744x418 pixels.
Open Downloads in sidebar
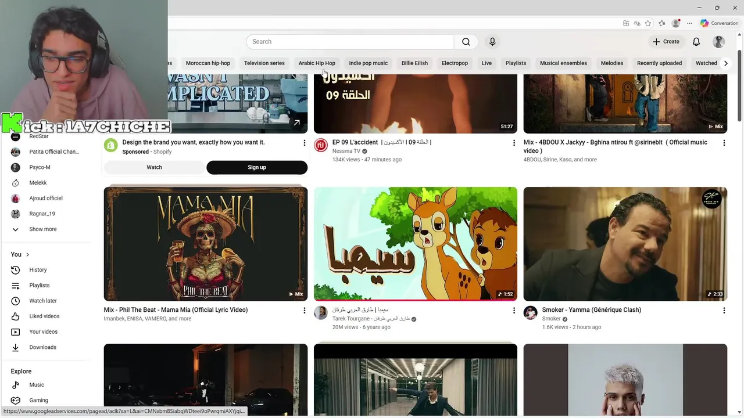43,347
